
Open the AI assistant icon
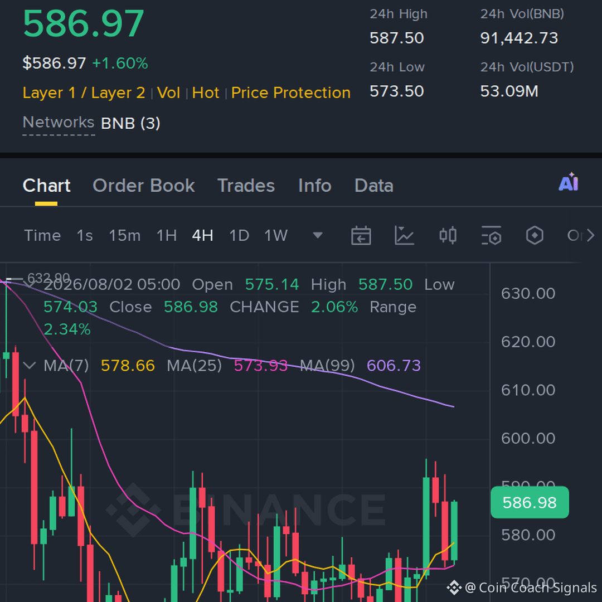(568, 182)
